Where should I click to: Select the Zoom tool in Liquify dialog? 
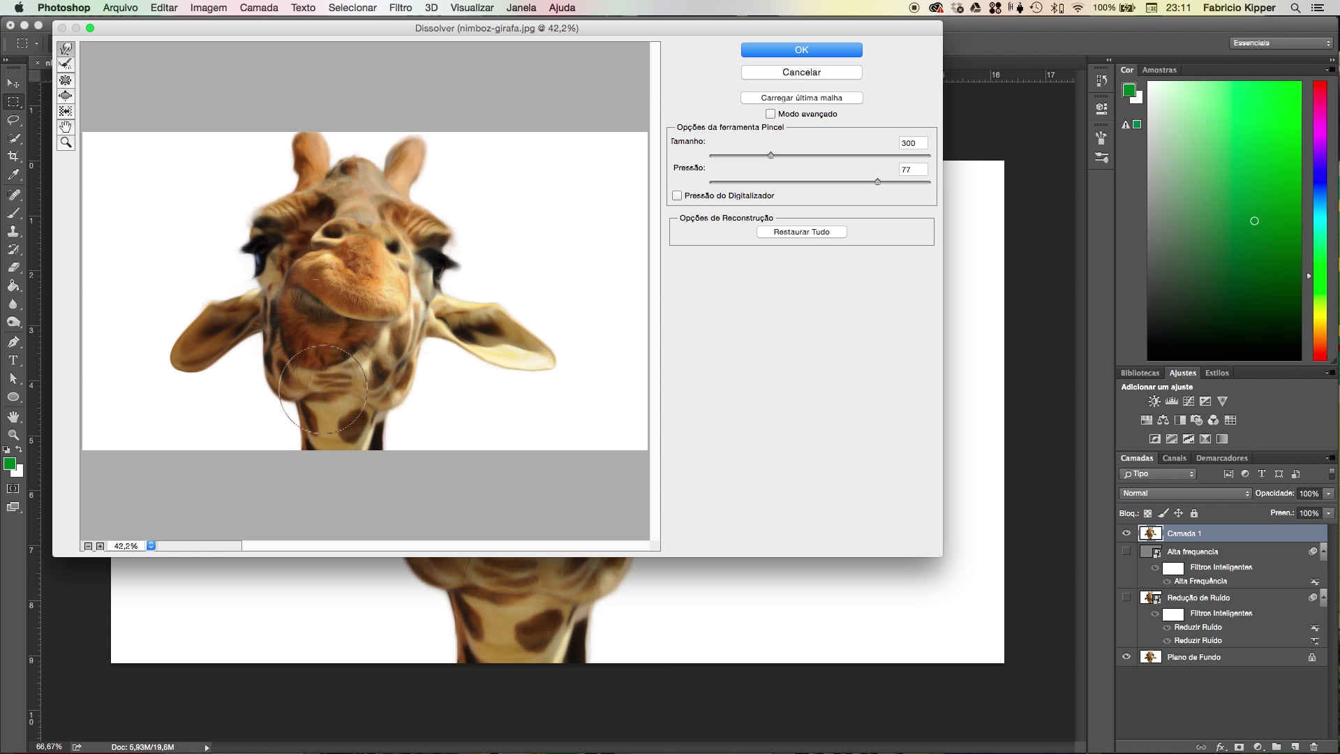click(x=66, y=142)
